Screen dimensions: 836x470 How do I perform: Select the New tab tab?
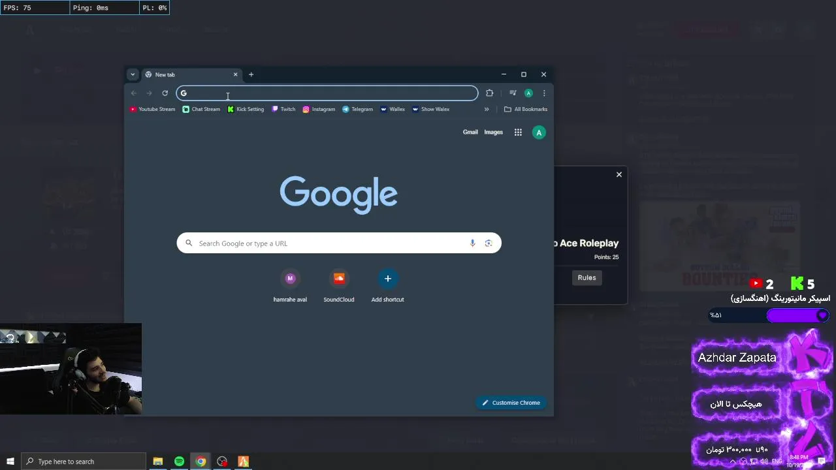click(191, 74)
